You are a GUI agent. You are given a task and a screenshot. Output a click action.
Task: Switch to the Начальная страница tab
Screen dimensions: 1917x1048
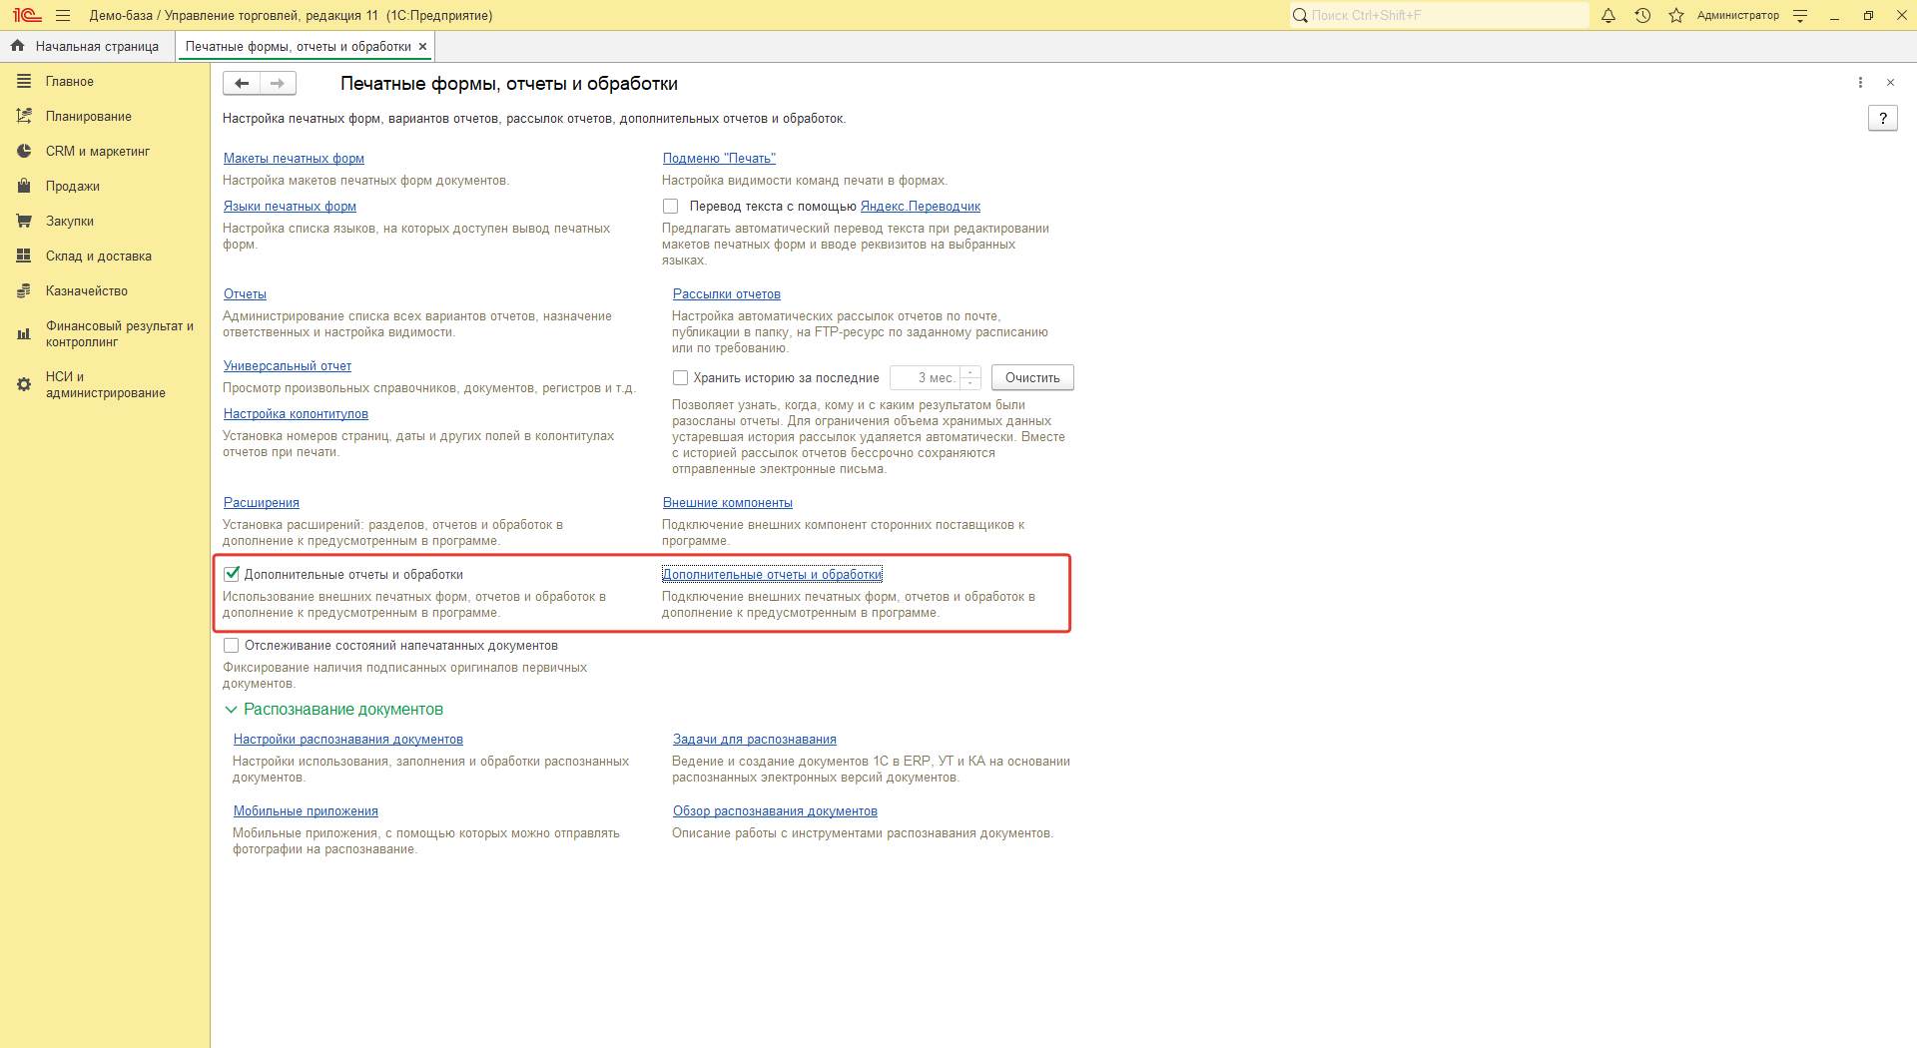click(96, 46)
